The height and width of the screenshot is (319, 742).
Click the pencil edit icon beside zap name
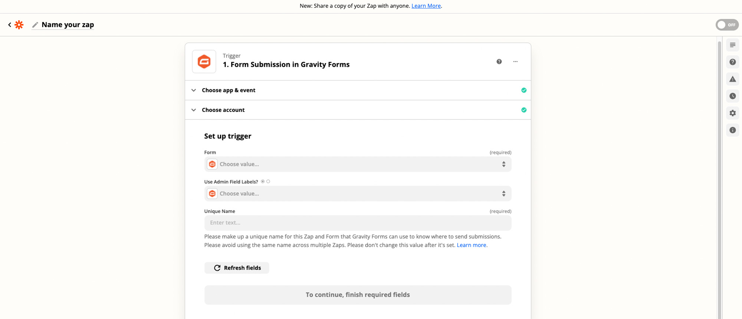pyautogui.click(x=35, y=25)
